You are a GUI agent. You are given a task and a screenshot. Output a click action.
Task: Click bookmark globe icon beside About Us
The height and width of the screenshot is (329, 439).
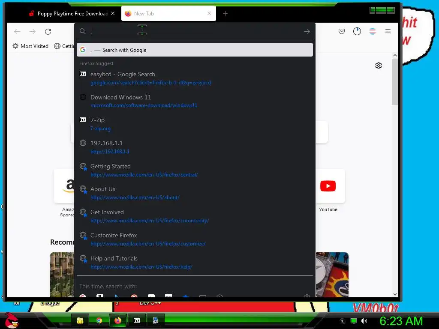[x=83, y=189]
